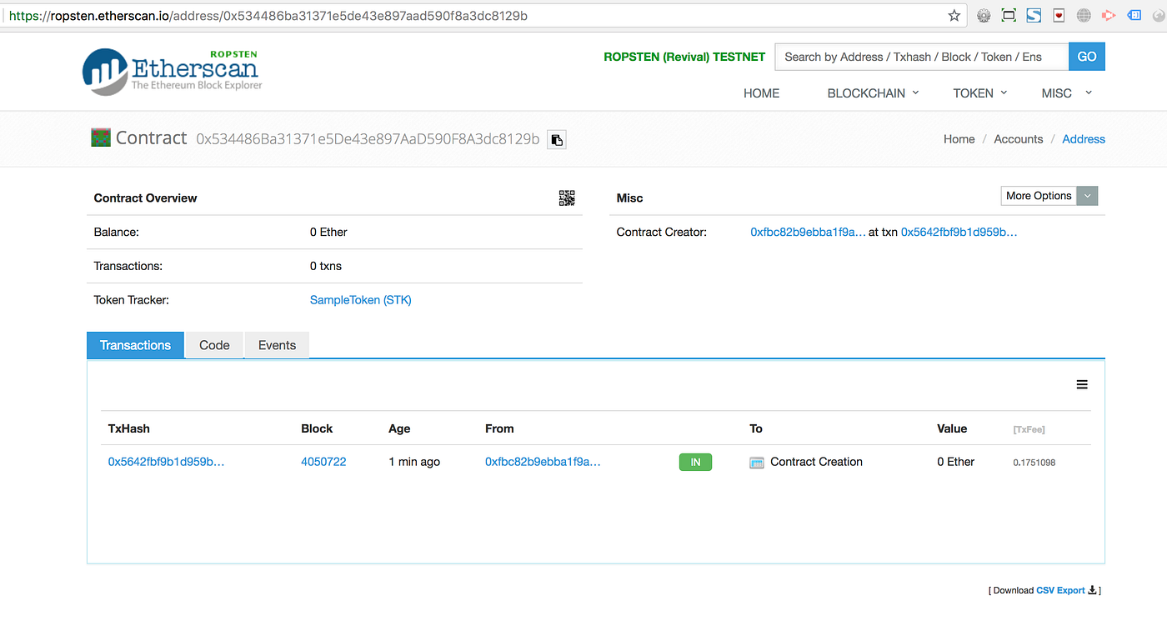Open creation txn 0x5642fbf9b1d959b... in Misc
The image size is (1167, 641).
(959, 233)
